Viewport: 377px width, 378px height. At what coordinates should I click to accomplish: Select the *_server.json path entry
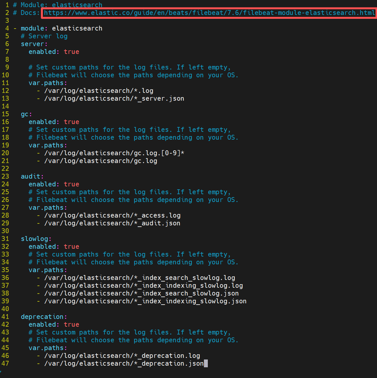pos(114,98)
